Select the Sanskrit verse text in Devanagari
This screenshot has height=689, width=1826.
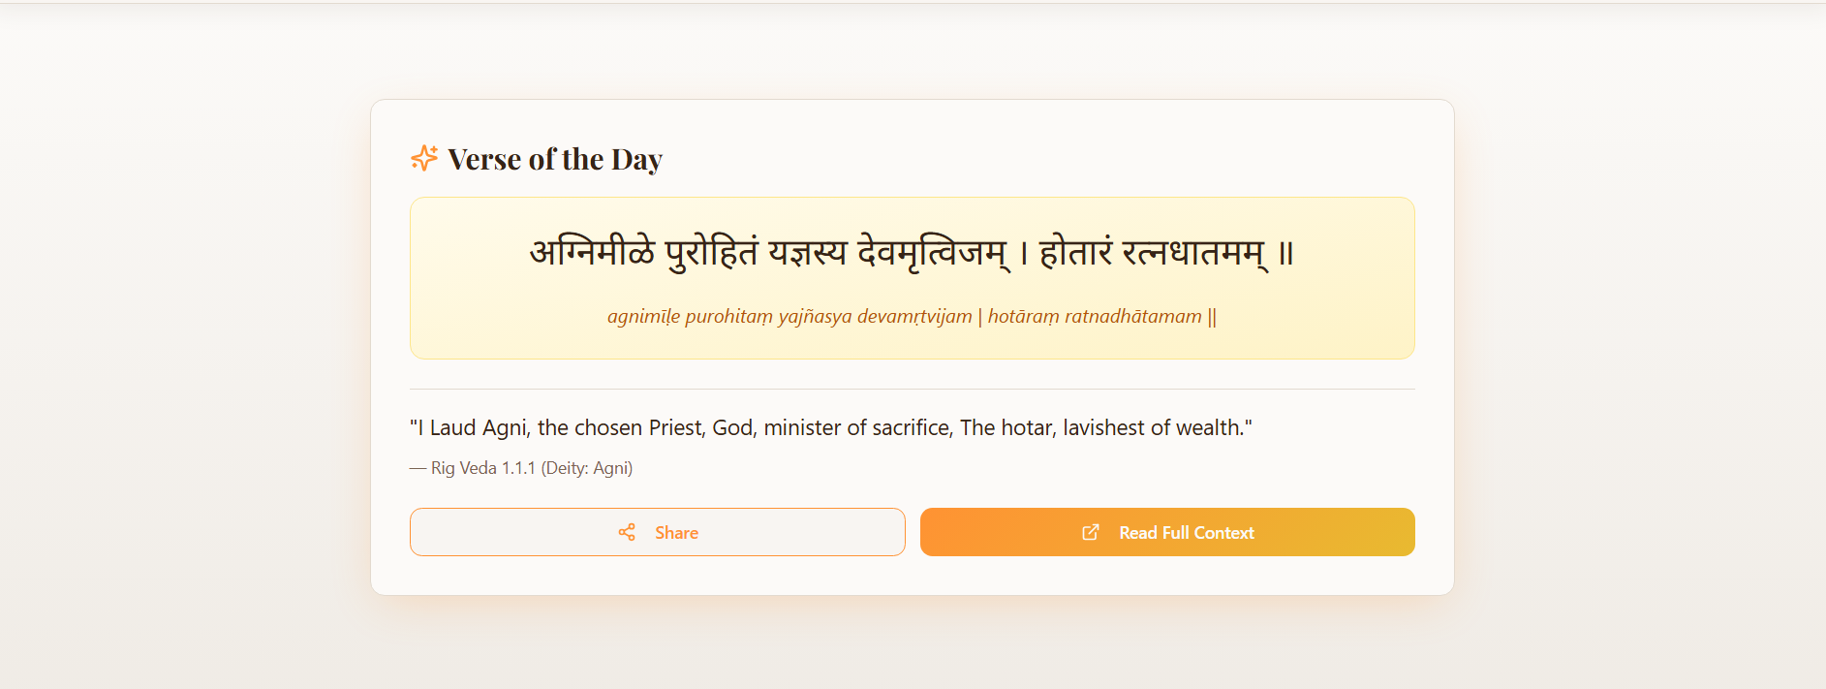pyautogui.click(x=912, y=251)
